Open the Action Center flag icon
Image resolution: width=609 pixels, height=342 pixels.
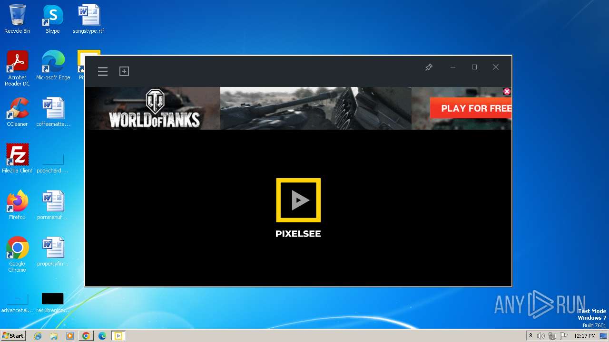pyautogui.click(x=564, y=336)
